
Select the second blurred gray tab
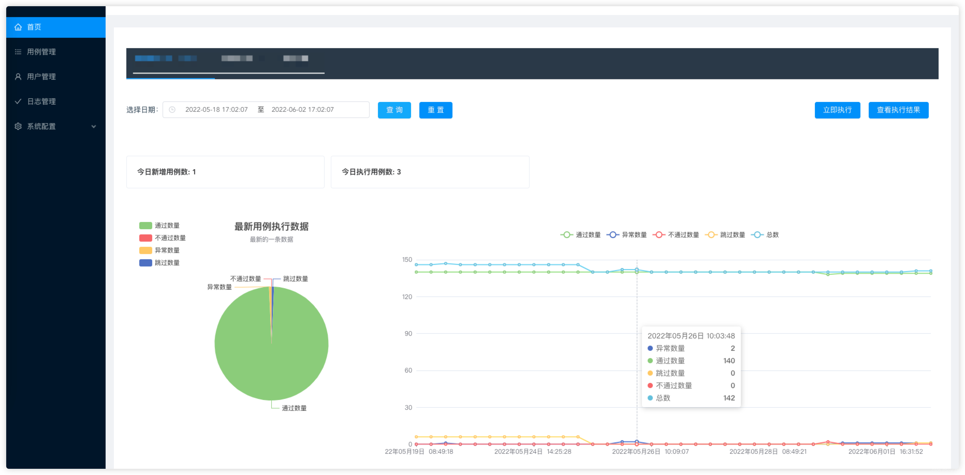[x=237, y=58]
